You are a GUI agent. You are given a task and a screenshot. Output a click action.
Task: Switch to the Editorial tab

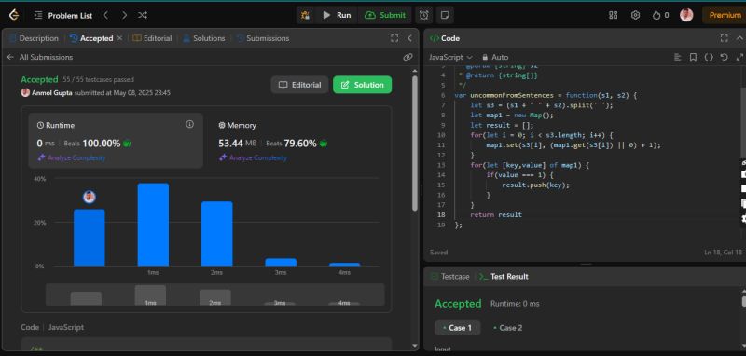[x=152, y=38]
